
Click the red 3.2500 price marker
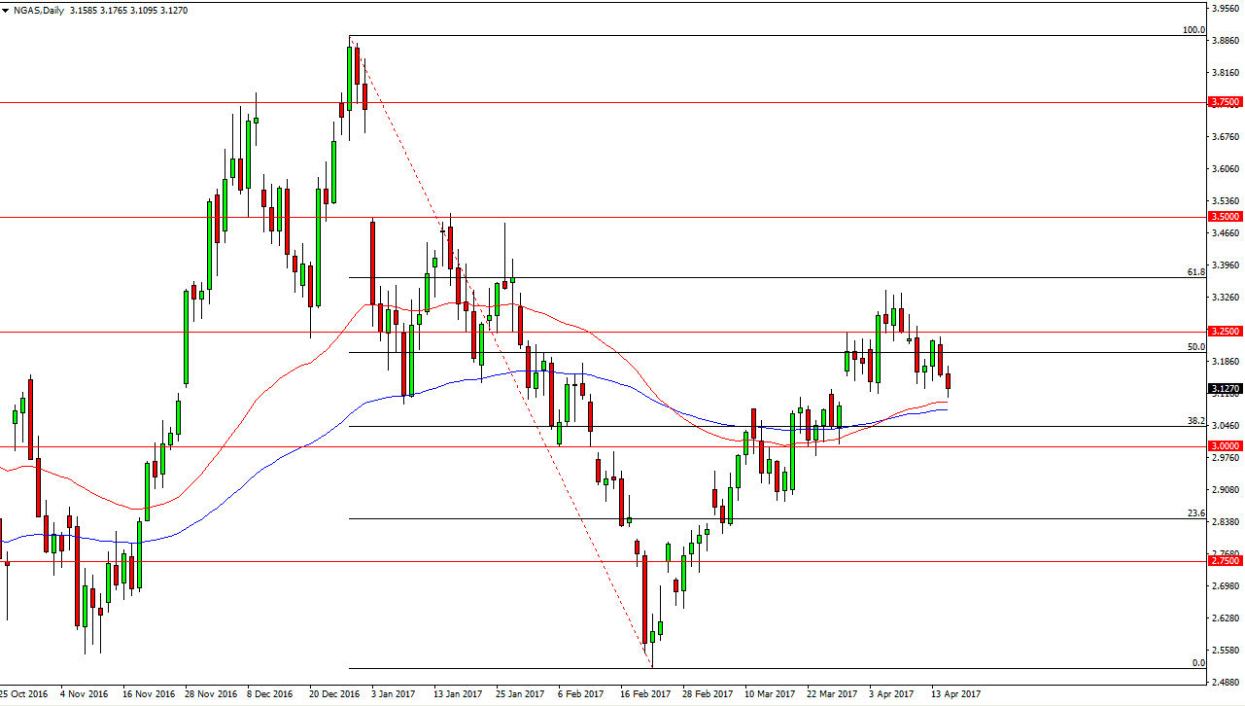1227,331
